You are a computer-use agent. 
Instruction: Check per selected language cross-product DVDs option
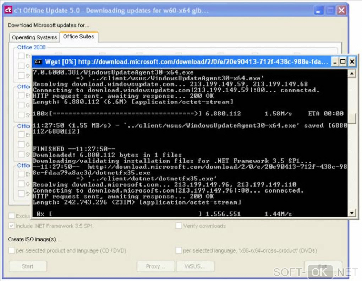179,250
